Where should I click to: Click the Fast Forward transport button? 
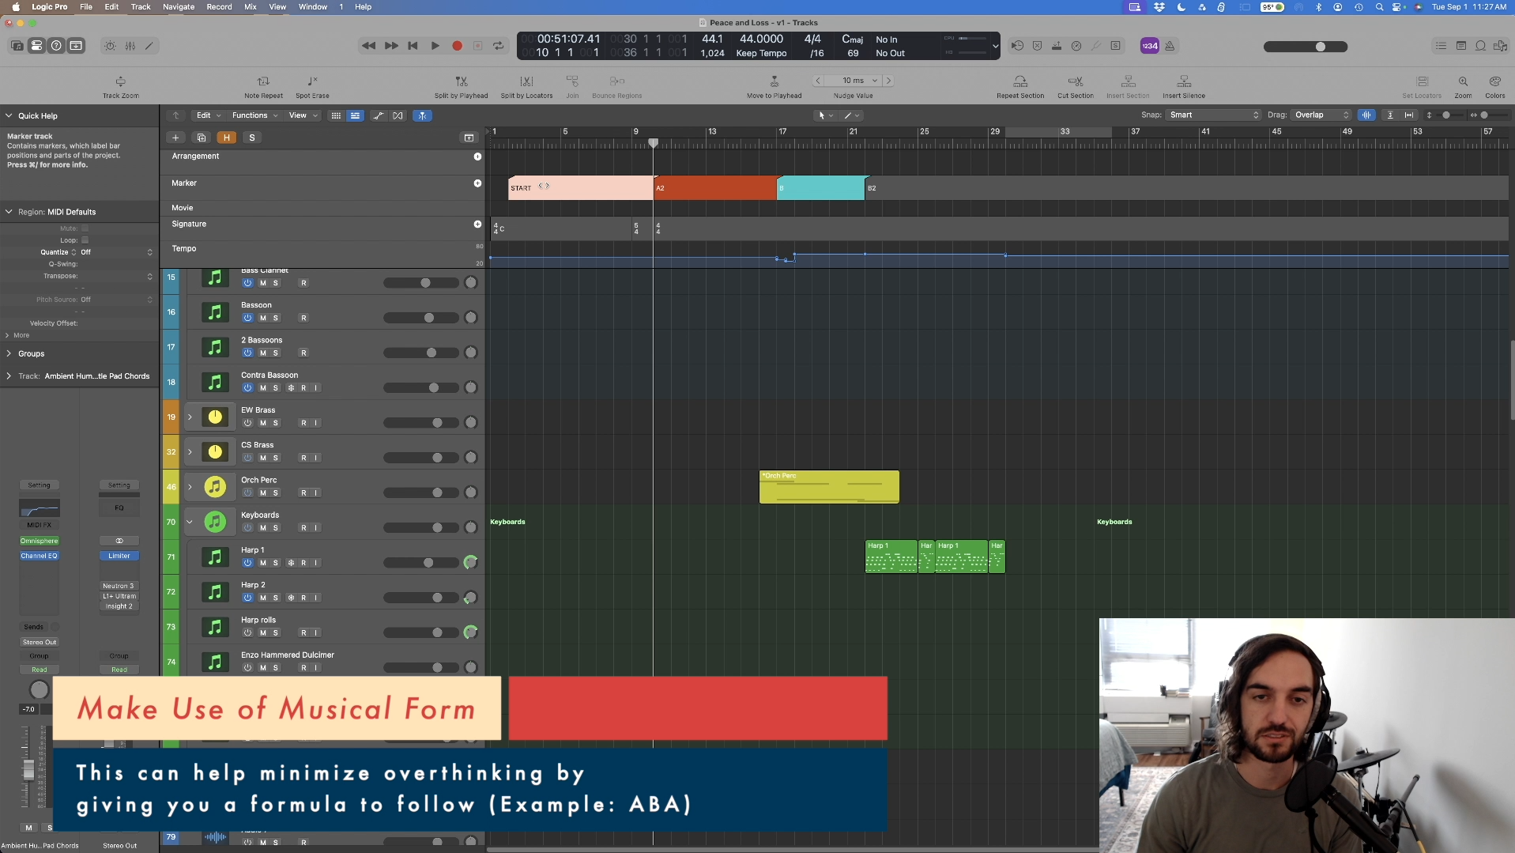coord(391,46)
